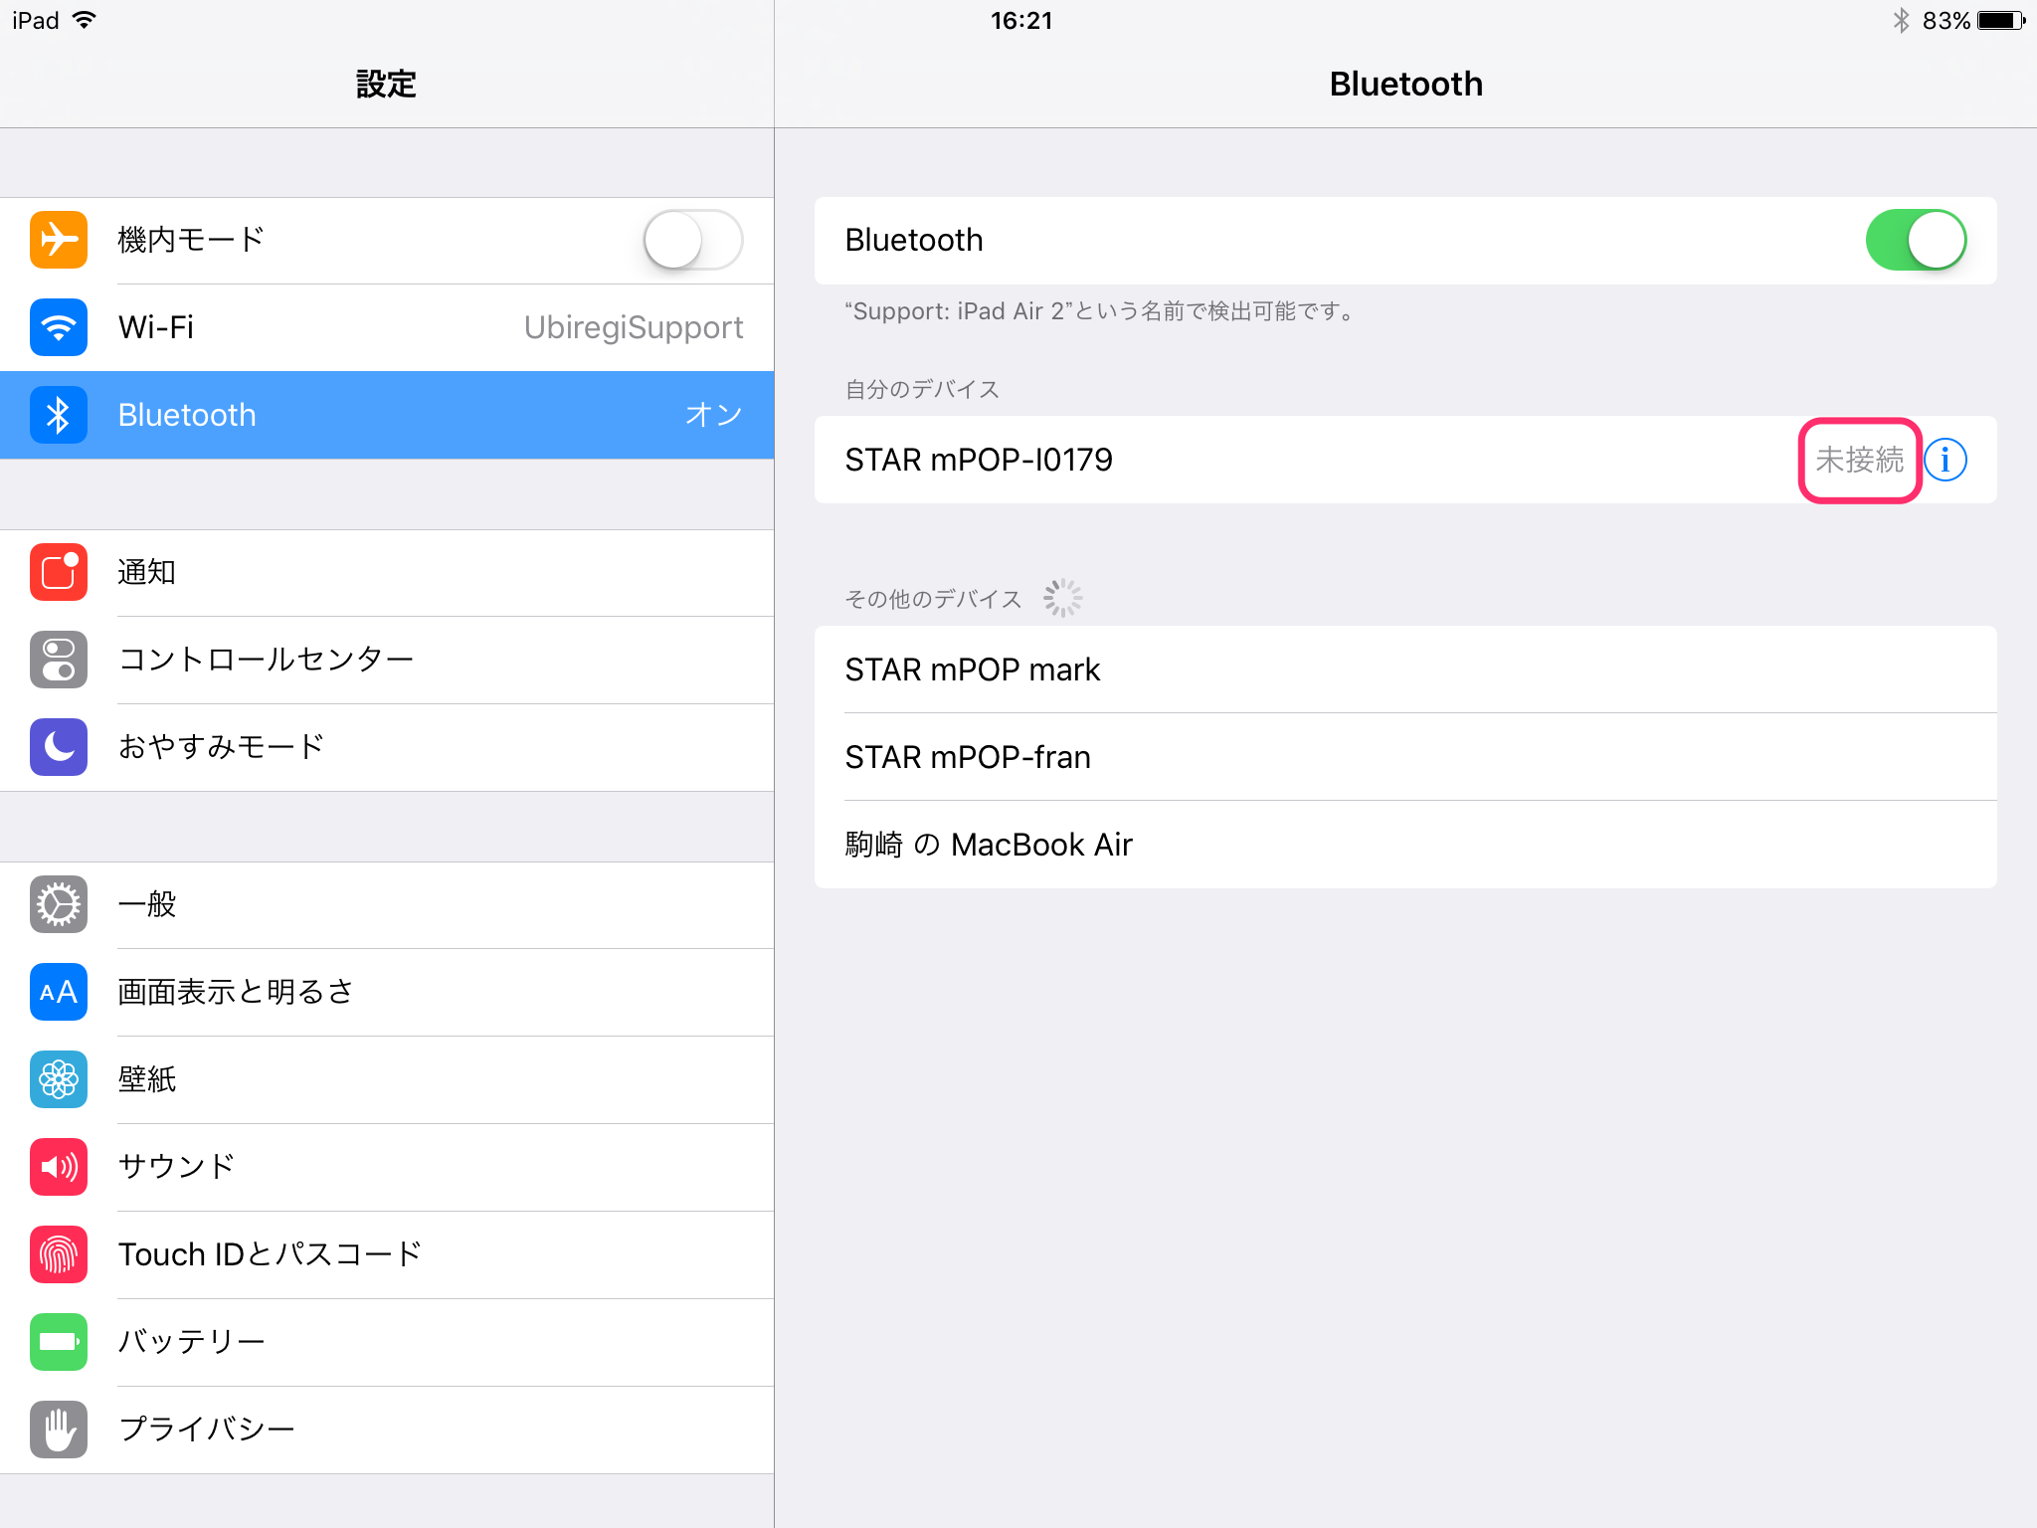The height and width of the screenshot is (1528, 2037).
Task: Tap the 16:21 clock
Action: point(1021,21)
